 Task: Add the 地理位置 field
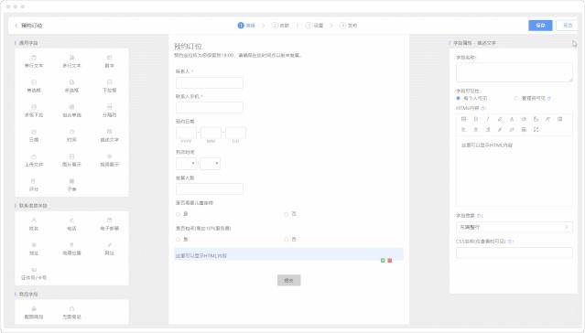click(x=71, y=249)
